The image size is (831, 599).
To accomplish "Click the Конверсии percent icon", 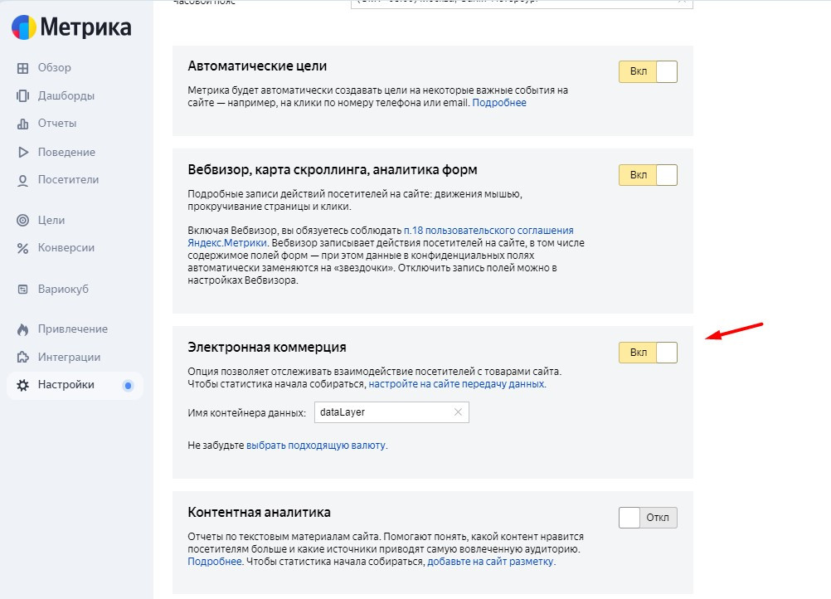I will pyautogui.click(x=22, y=248).
